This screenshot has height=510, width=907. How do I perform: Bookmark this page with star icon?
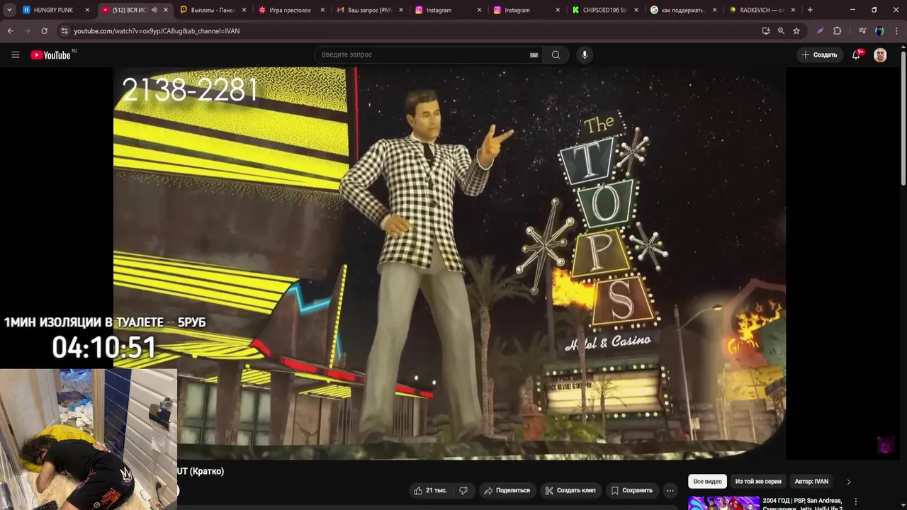point(796,31)
